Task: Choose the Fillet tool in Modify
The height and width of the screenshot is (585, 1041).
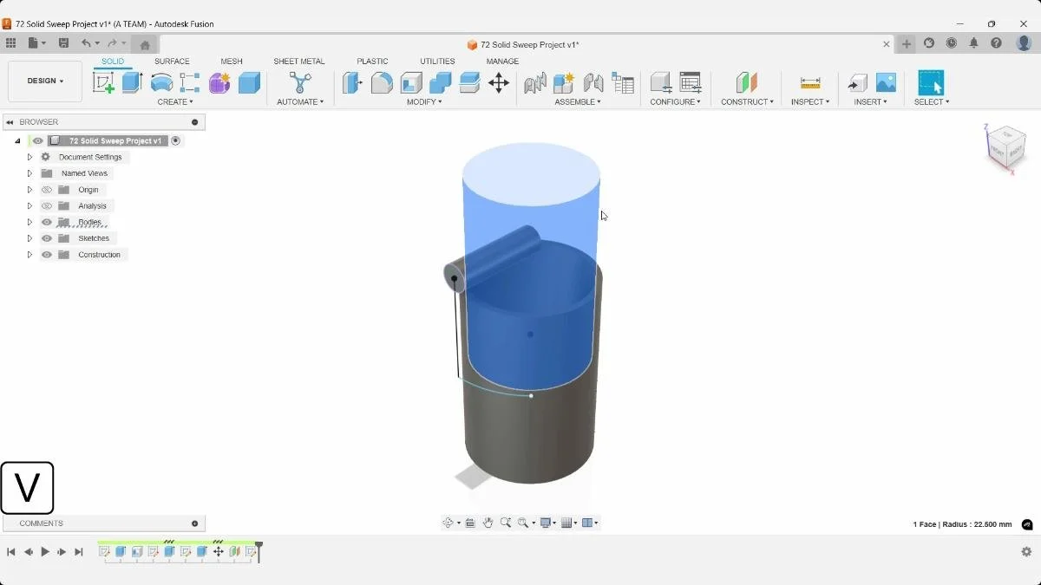Action: pyautogui.click(x=382, y=82)
